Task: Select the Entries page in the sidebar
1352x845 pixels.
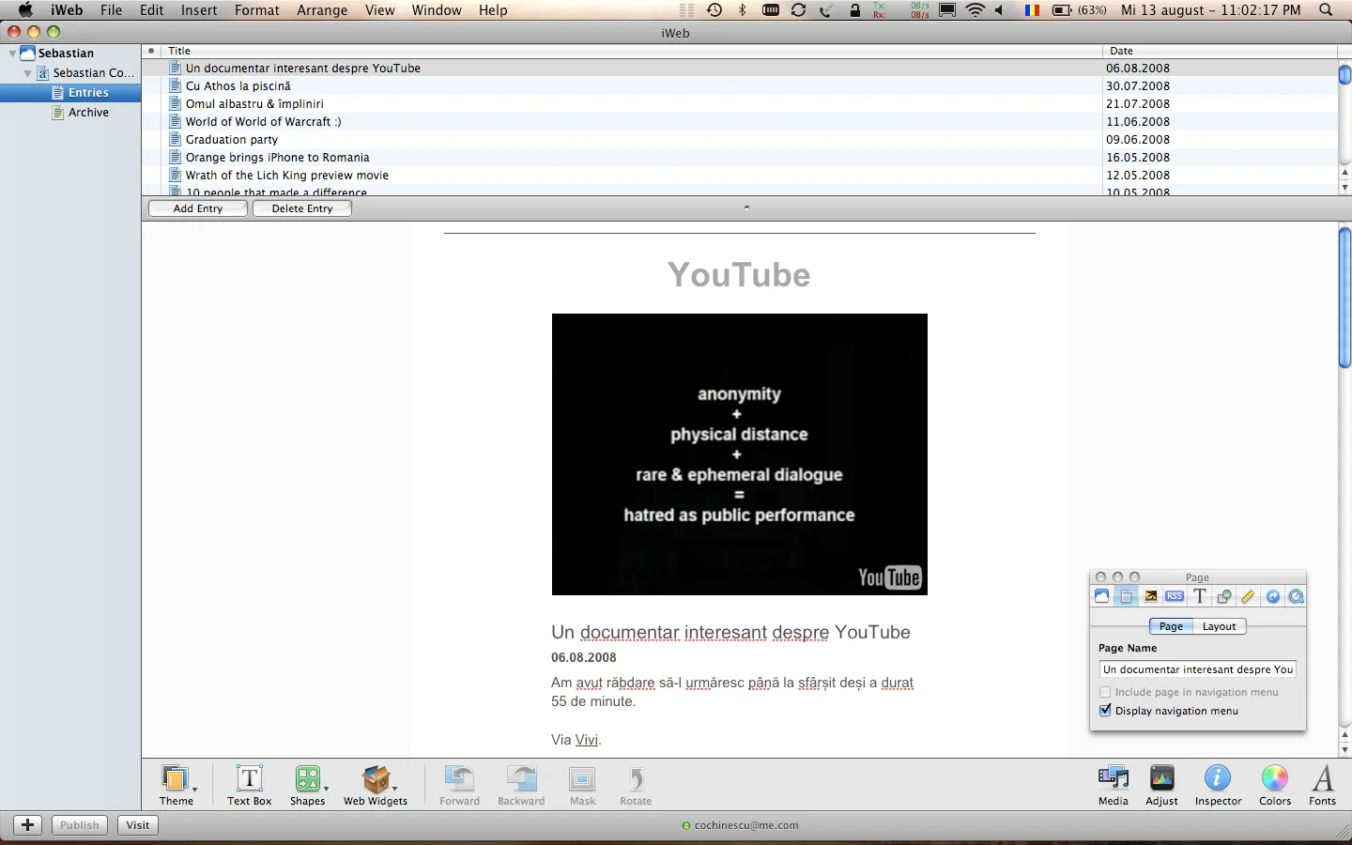Action: (70, 93)
